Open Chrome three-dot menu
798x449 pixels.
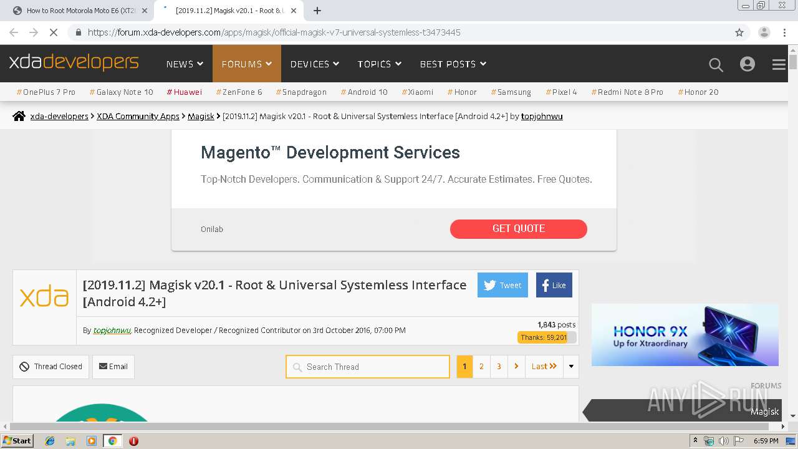coord(784,32)
